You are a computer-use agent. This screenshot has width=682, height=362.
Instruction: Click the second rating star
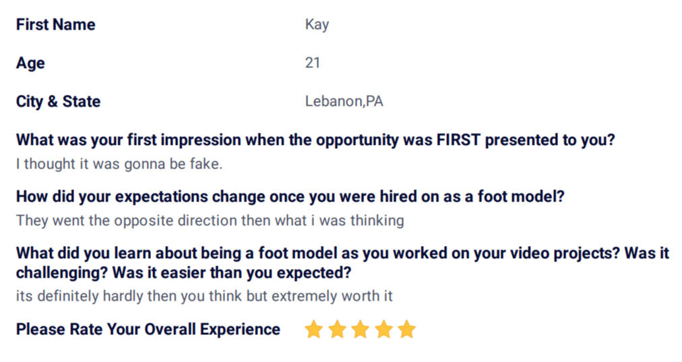point(337,330)
